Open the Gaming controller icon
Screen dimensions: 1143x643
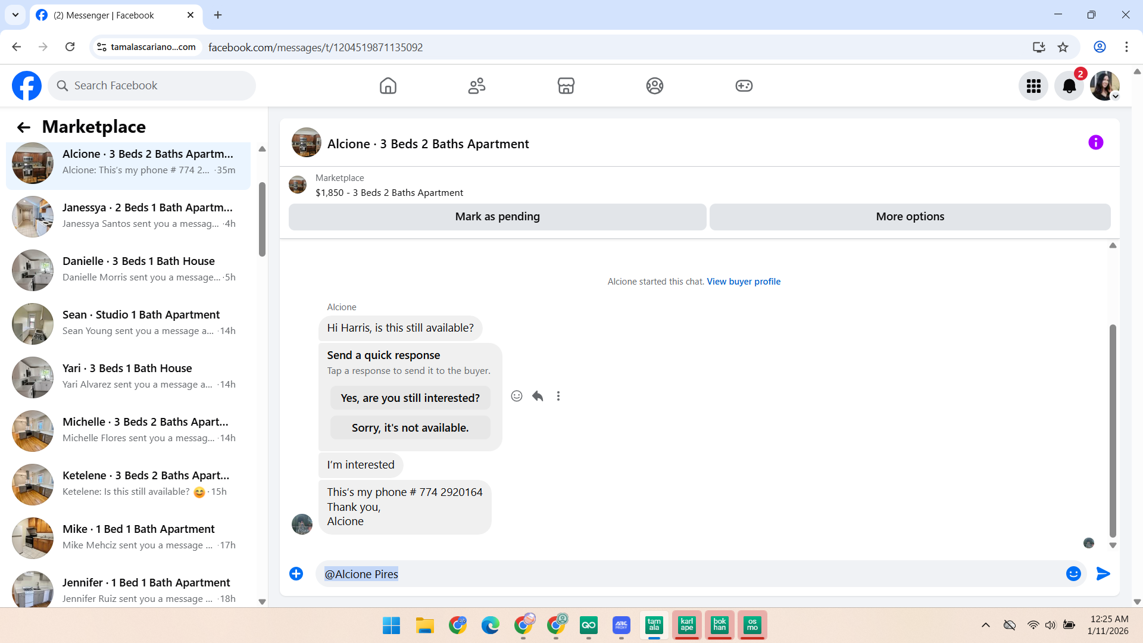pyautogui.click(x=744, y=86)
